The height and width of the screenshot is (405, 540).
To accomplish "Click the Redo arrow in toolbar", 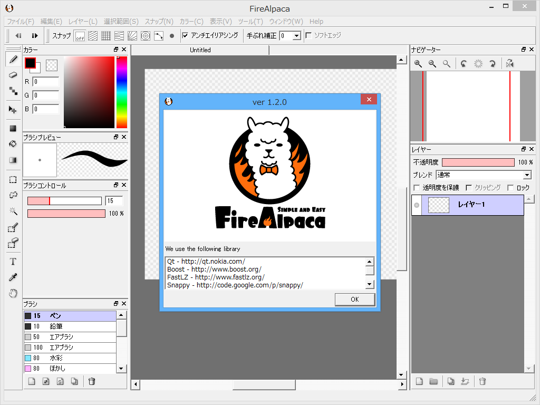I will tap(34, 35).
